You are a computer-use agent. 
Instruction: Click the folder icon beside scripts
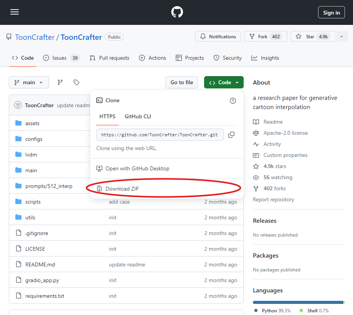click(x=18, y=201)
